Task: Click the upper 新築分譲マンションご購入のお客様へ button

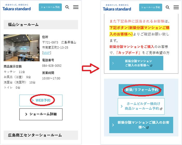Action: tap(136, 63)
